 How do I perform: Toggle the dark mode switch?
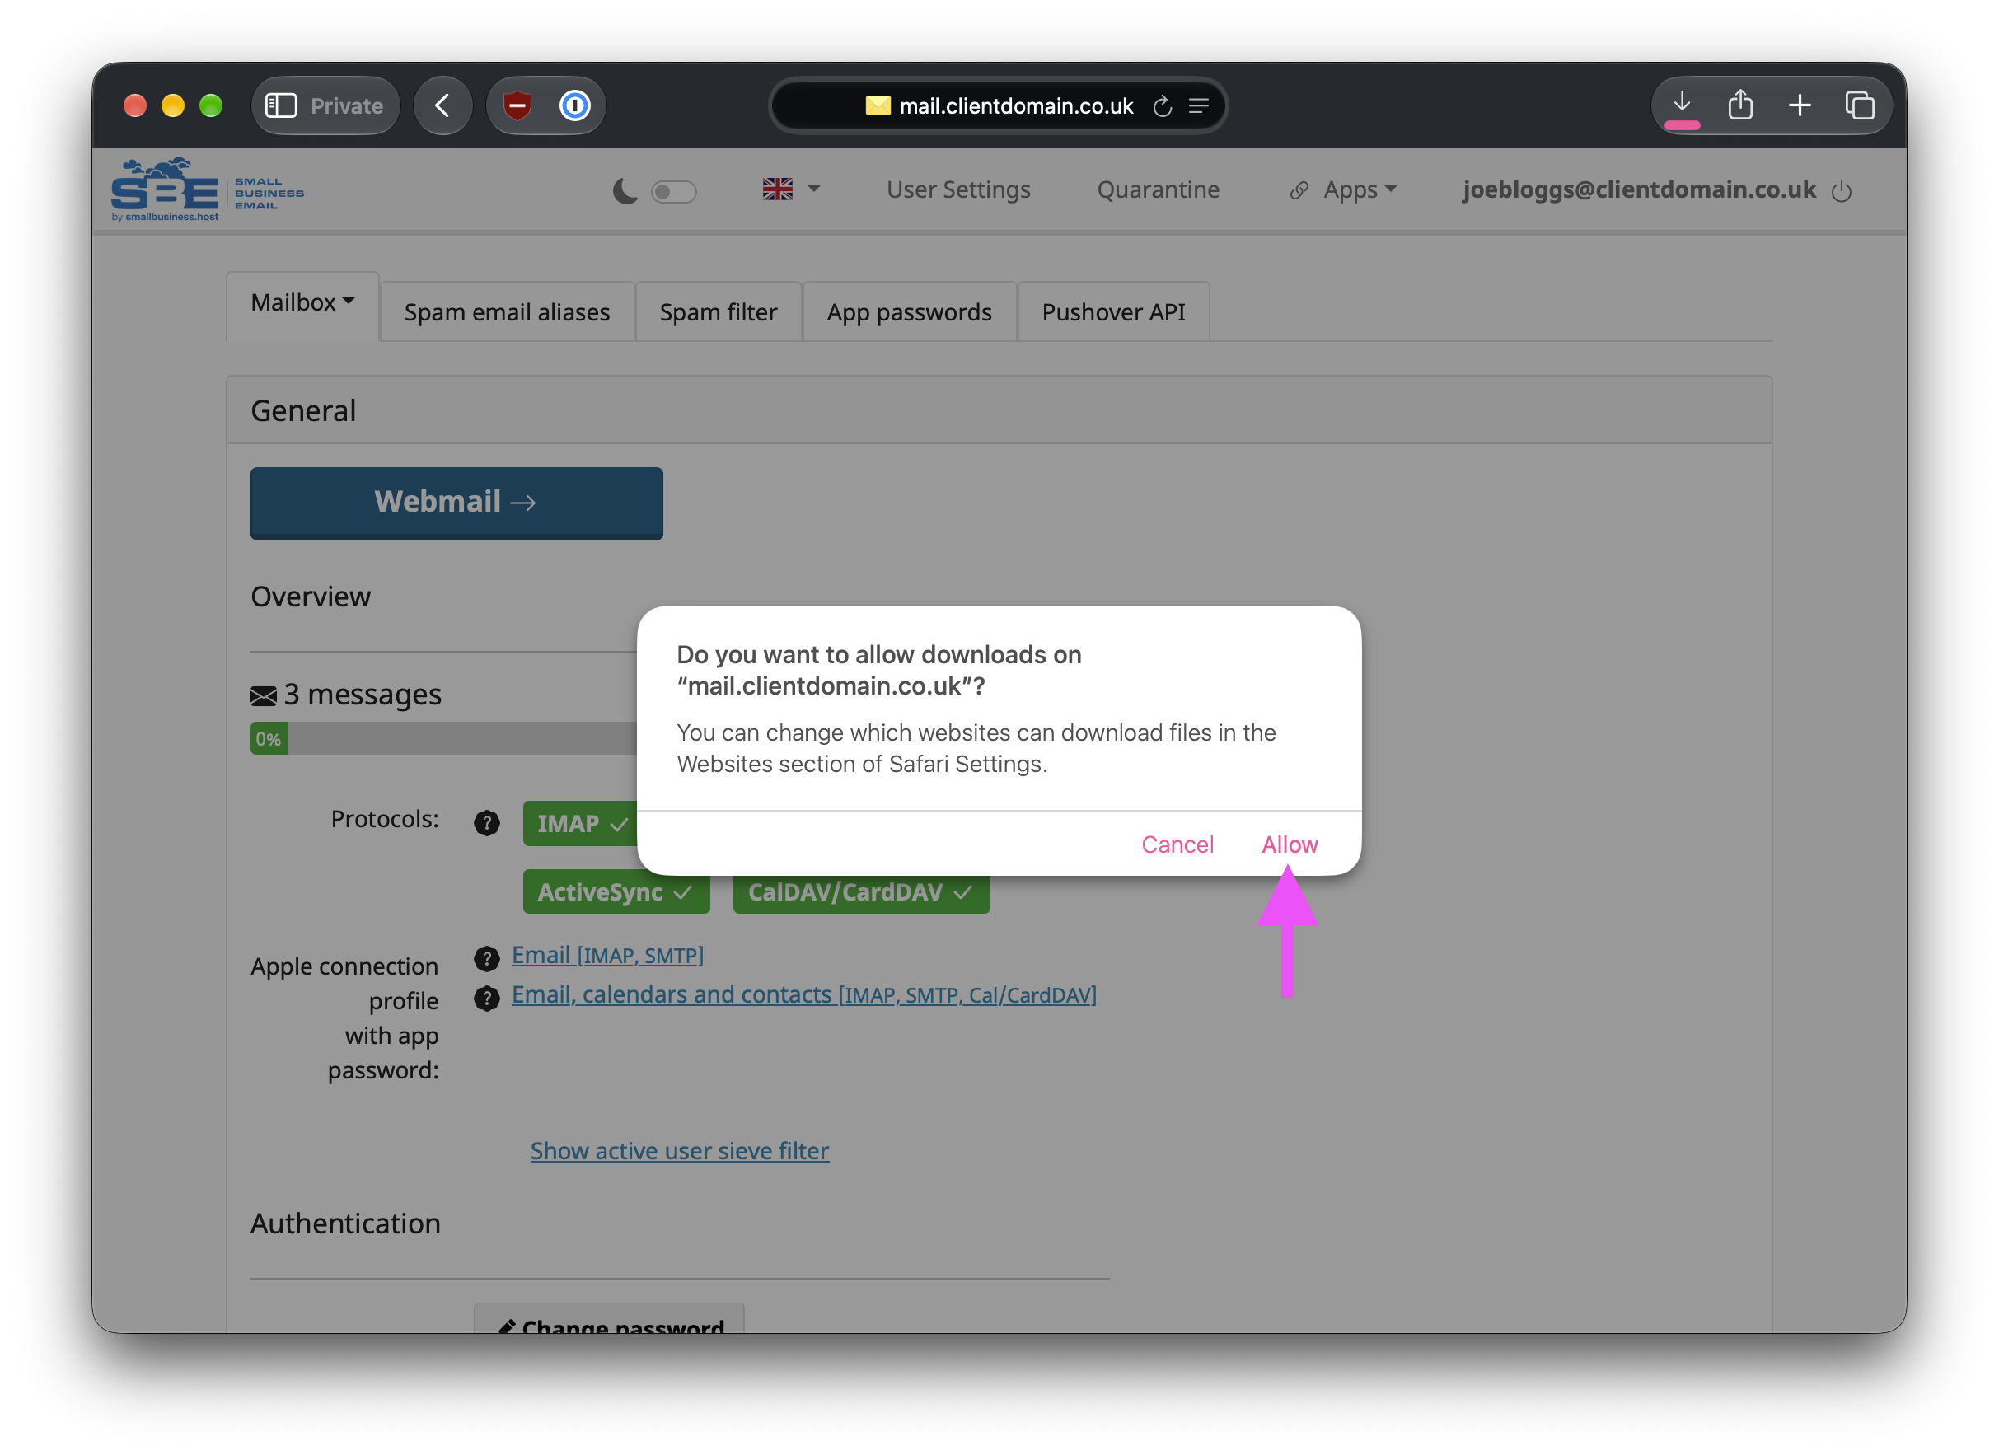(673, 191)
